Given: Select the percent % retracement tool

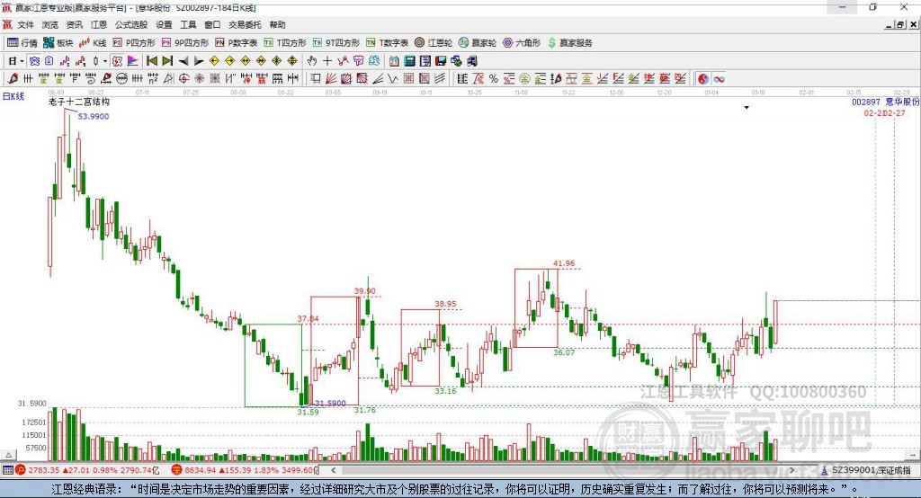Looking at the screenshot, I should pyautogui.click(x=494, y=79).
